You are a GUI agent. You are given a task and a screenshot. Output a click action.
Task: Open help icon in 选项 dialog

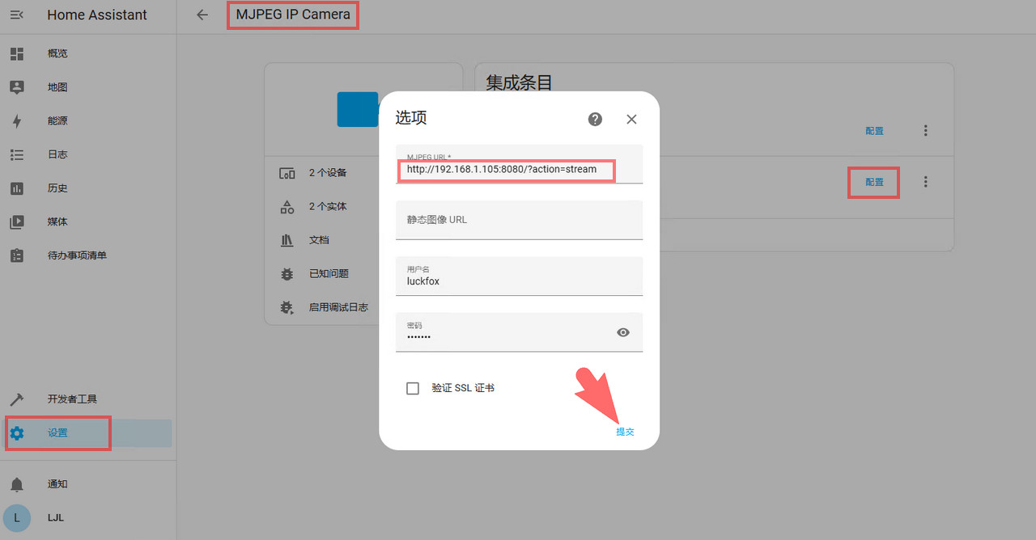coord(595,119)
